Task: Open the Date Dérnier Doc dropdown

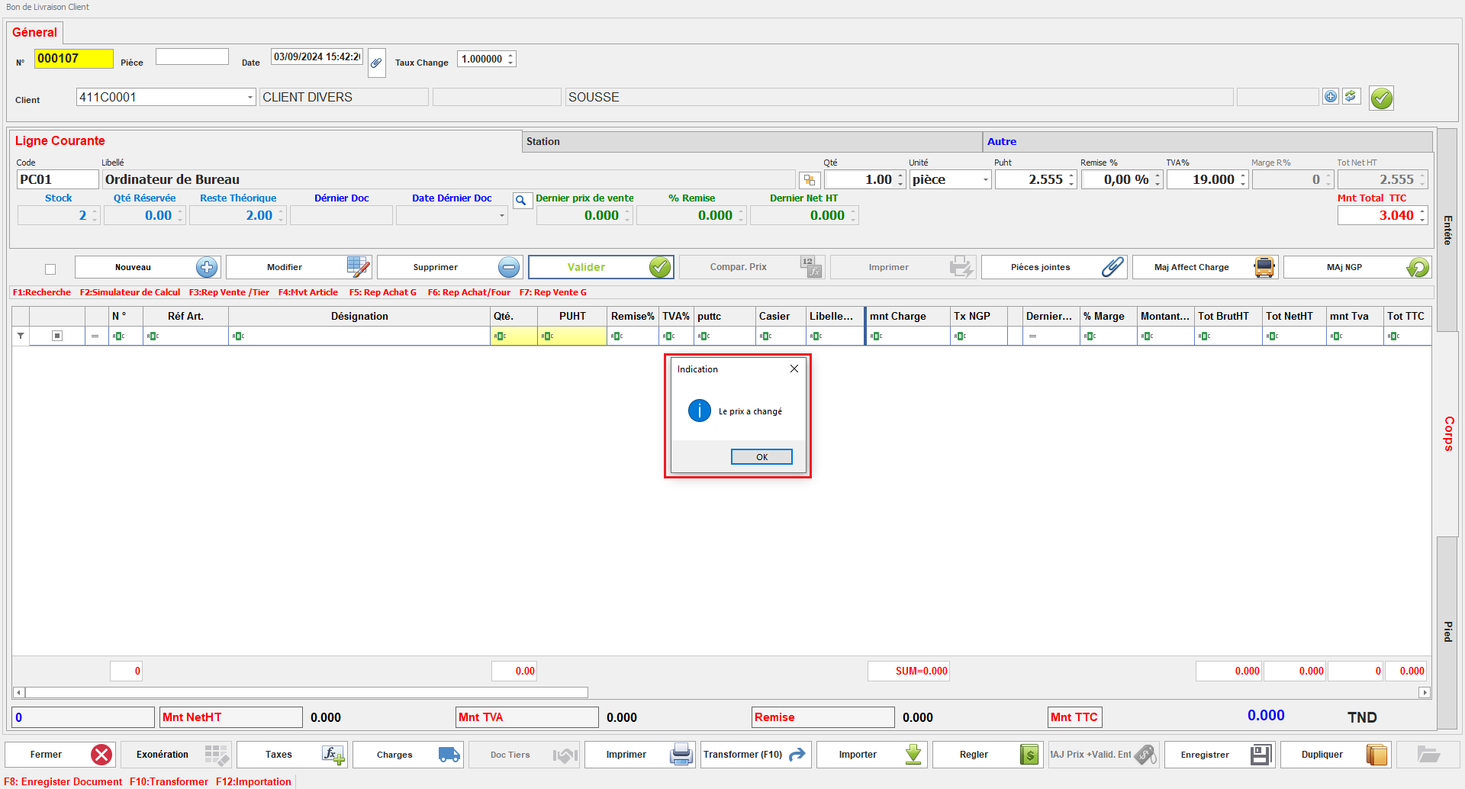Action: coord(501,216)
